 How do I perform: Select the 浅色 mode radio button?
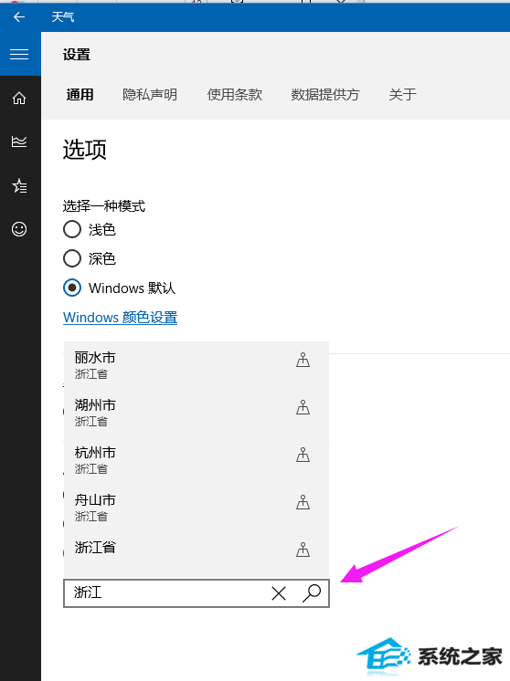(72, 229)
